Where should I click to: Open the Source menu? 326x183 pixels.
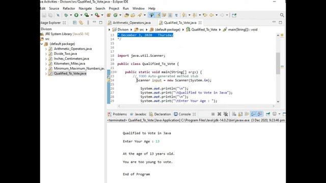click(54, 9)
